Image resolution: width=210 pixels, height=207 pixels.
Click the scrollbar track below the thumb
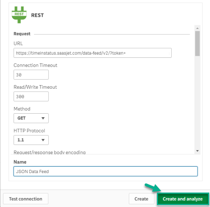[x=198, y=102]
